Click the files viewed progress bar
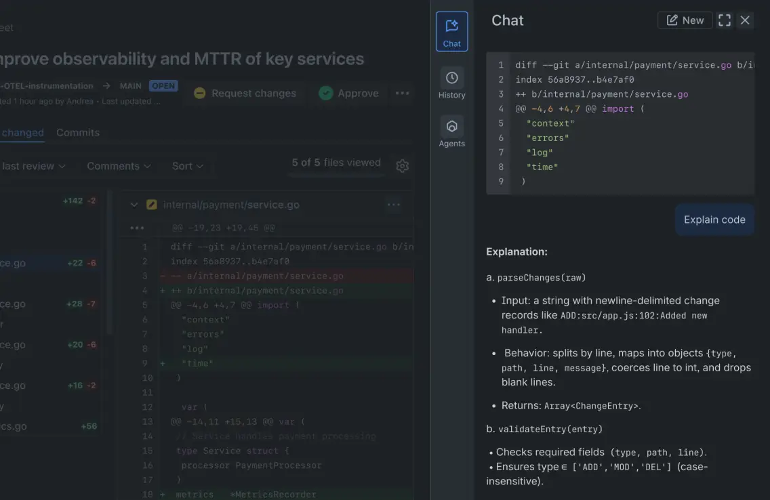 (336, 175)
